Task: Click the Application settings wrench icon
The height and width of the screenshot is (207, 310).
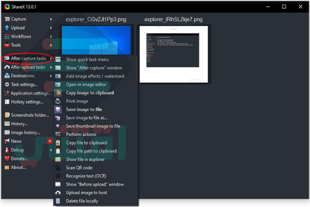Action: 7,93
